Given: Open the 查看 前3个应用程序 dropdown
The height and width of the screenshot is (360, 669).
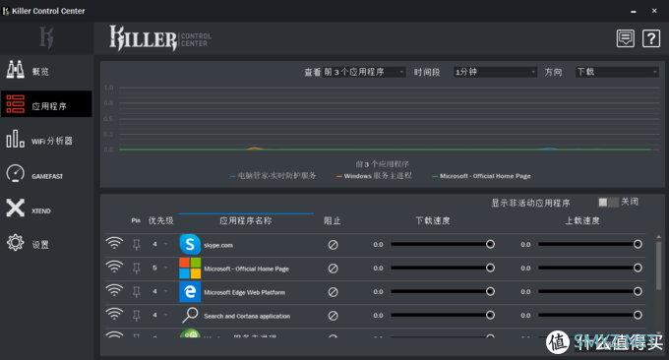Looking at the screenshot, I should pos(364,72).
